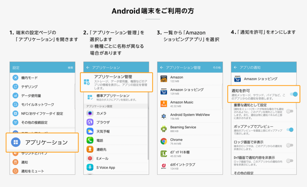Turn on ロック画面で通知内容を非表示 switch
This screenshot has width=307, height=187.
coord(290,161)
